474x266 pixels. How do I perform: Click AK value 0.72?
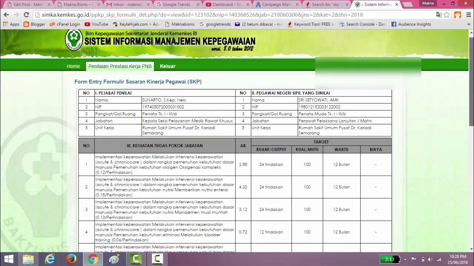[x=243, y=232]
